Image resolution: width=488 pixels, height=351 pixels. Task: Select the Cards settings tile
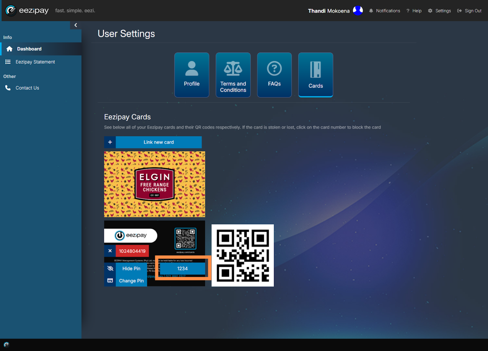(x=316, y=75)
